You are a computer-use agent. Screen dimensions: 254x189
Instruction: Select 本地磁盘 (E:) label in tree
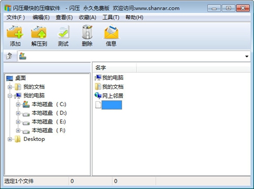coord(49,122)
